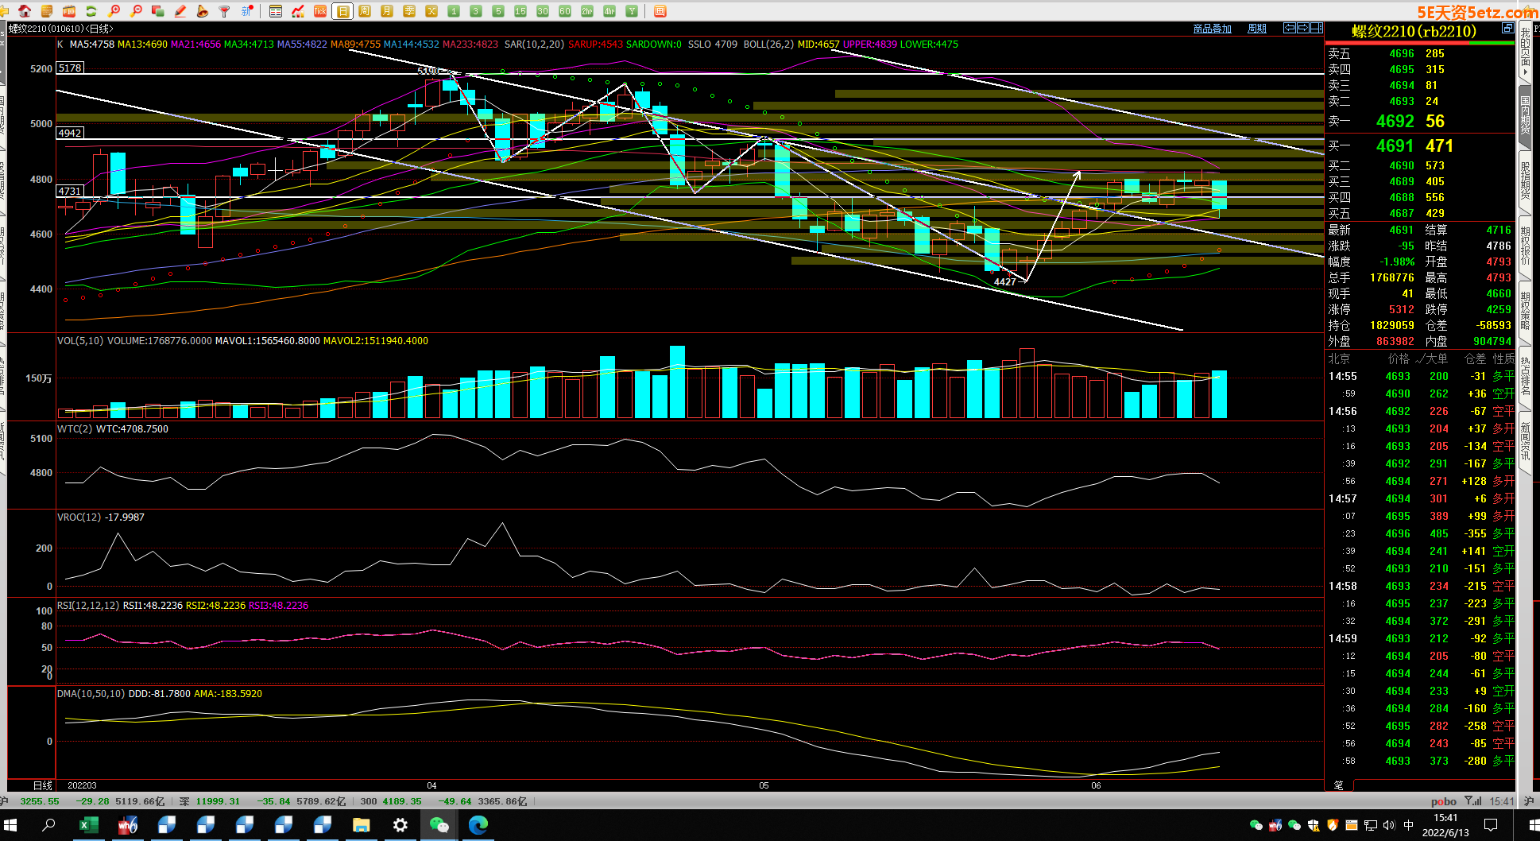
Task: Click the red trend chart icon
Action: 298,11
